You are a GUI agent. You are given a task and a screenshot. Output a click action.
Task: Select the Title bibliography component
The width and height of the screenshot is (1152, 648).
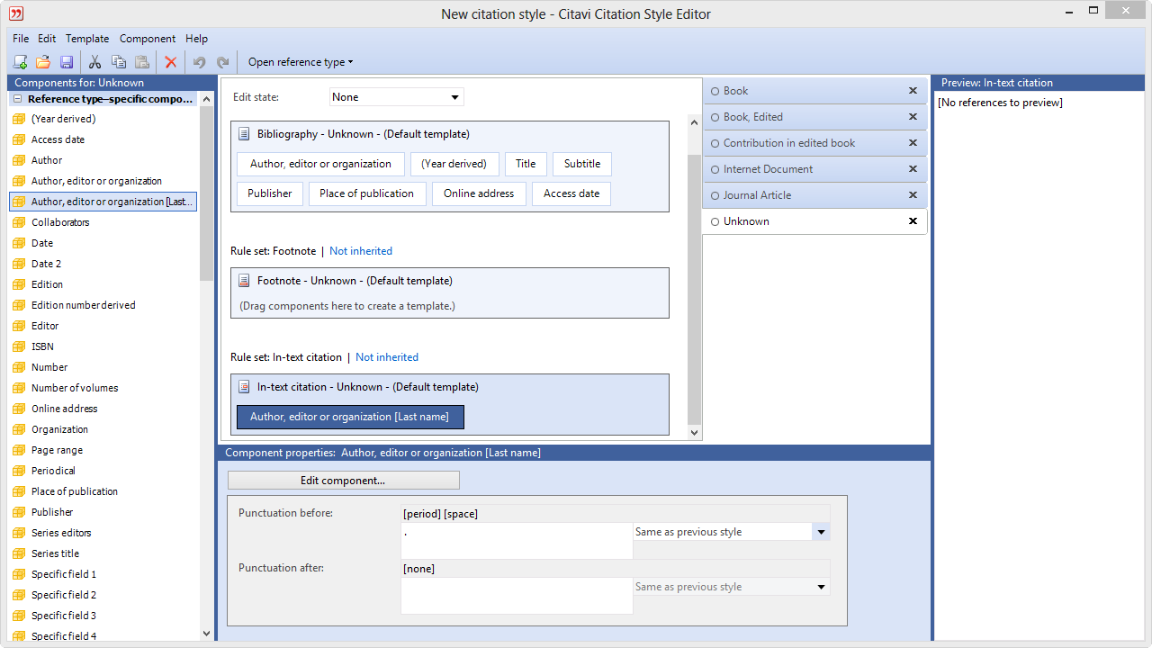[x=526, y=164]
